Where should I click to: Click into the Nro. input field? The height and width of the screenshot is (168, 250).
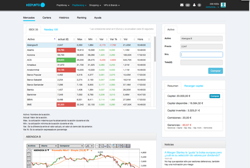(x=202, y=54)
